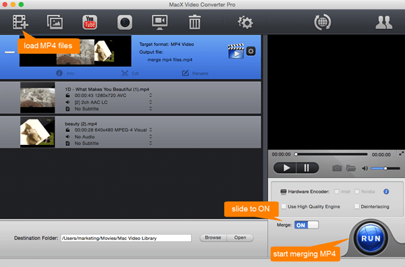Select thumbnail of beauty (2).mp4
This screenshot has height=267, width=405.
[x=37, y=132]
